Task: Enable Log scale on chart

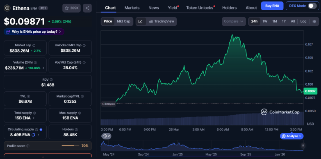Action: [x=303, y=21]
